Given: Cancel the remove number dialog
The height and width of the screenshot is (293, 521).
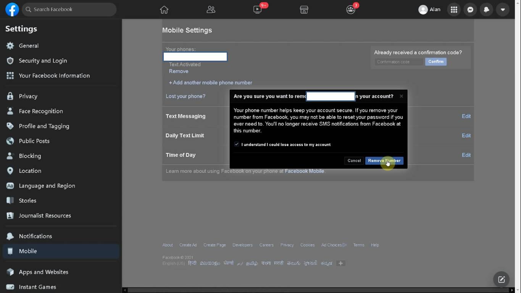Looking at the screenshot, I should tap(354, 161).
